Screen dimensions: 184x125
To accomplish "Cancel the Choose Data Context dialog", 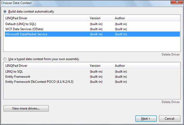I will pos(170,118).
